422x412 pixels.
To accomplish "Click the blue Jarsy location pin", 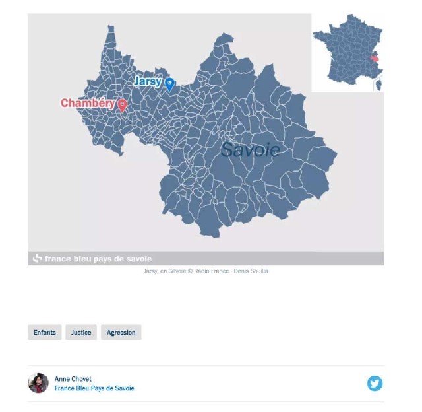I will point(170,85).
